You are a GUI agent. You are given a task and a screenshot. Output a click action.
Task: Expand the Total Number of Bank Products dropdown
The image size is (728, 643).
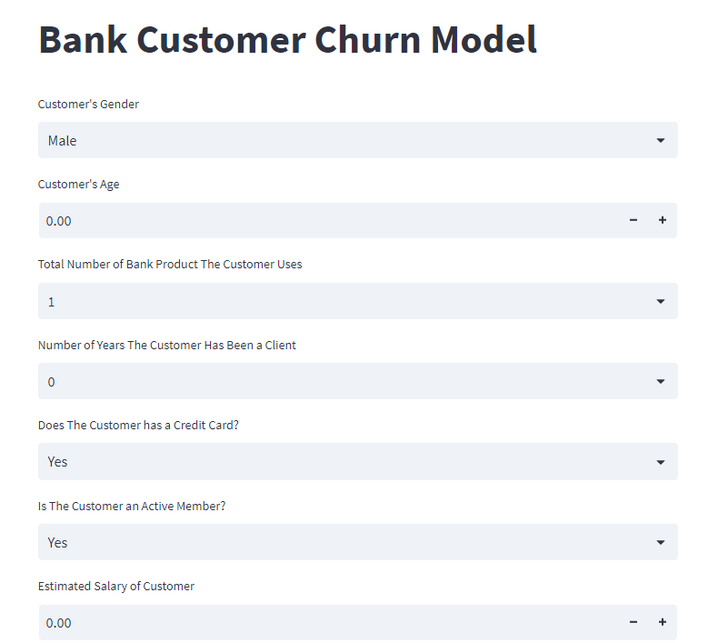tap(357, 301)
